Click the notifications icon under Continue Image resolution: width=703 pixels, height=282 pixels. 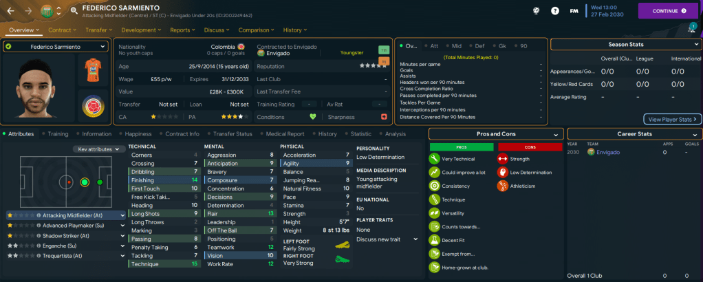691,28
